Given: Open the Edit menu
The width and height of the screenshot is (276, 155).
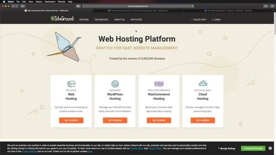Looking at the screenshot, I should pyautogui.click(x=24, y=2).
